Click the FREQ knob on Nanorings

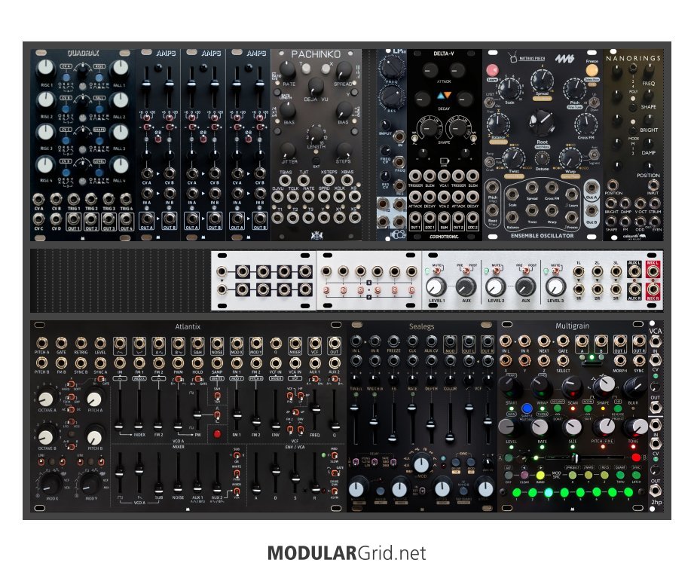pos(649,72)
